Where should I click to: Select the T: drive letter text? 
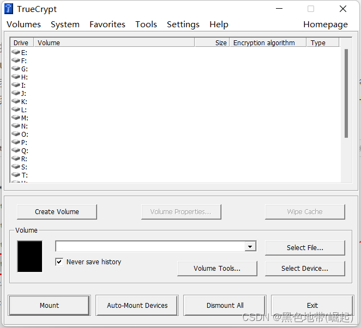25,175
